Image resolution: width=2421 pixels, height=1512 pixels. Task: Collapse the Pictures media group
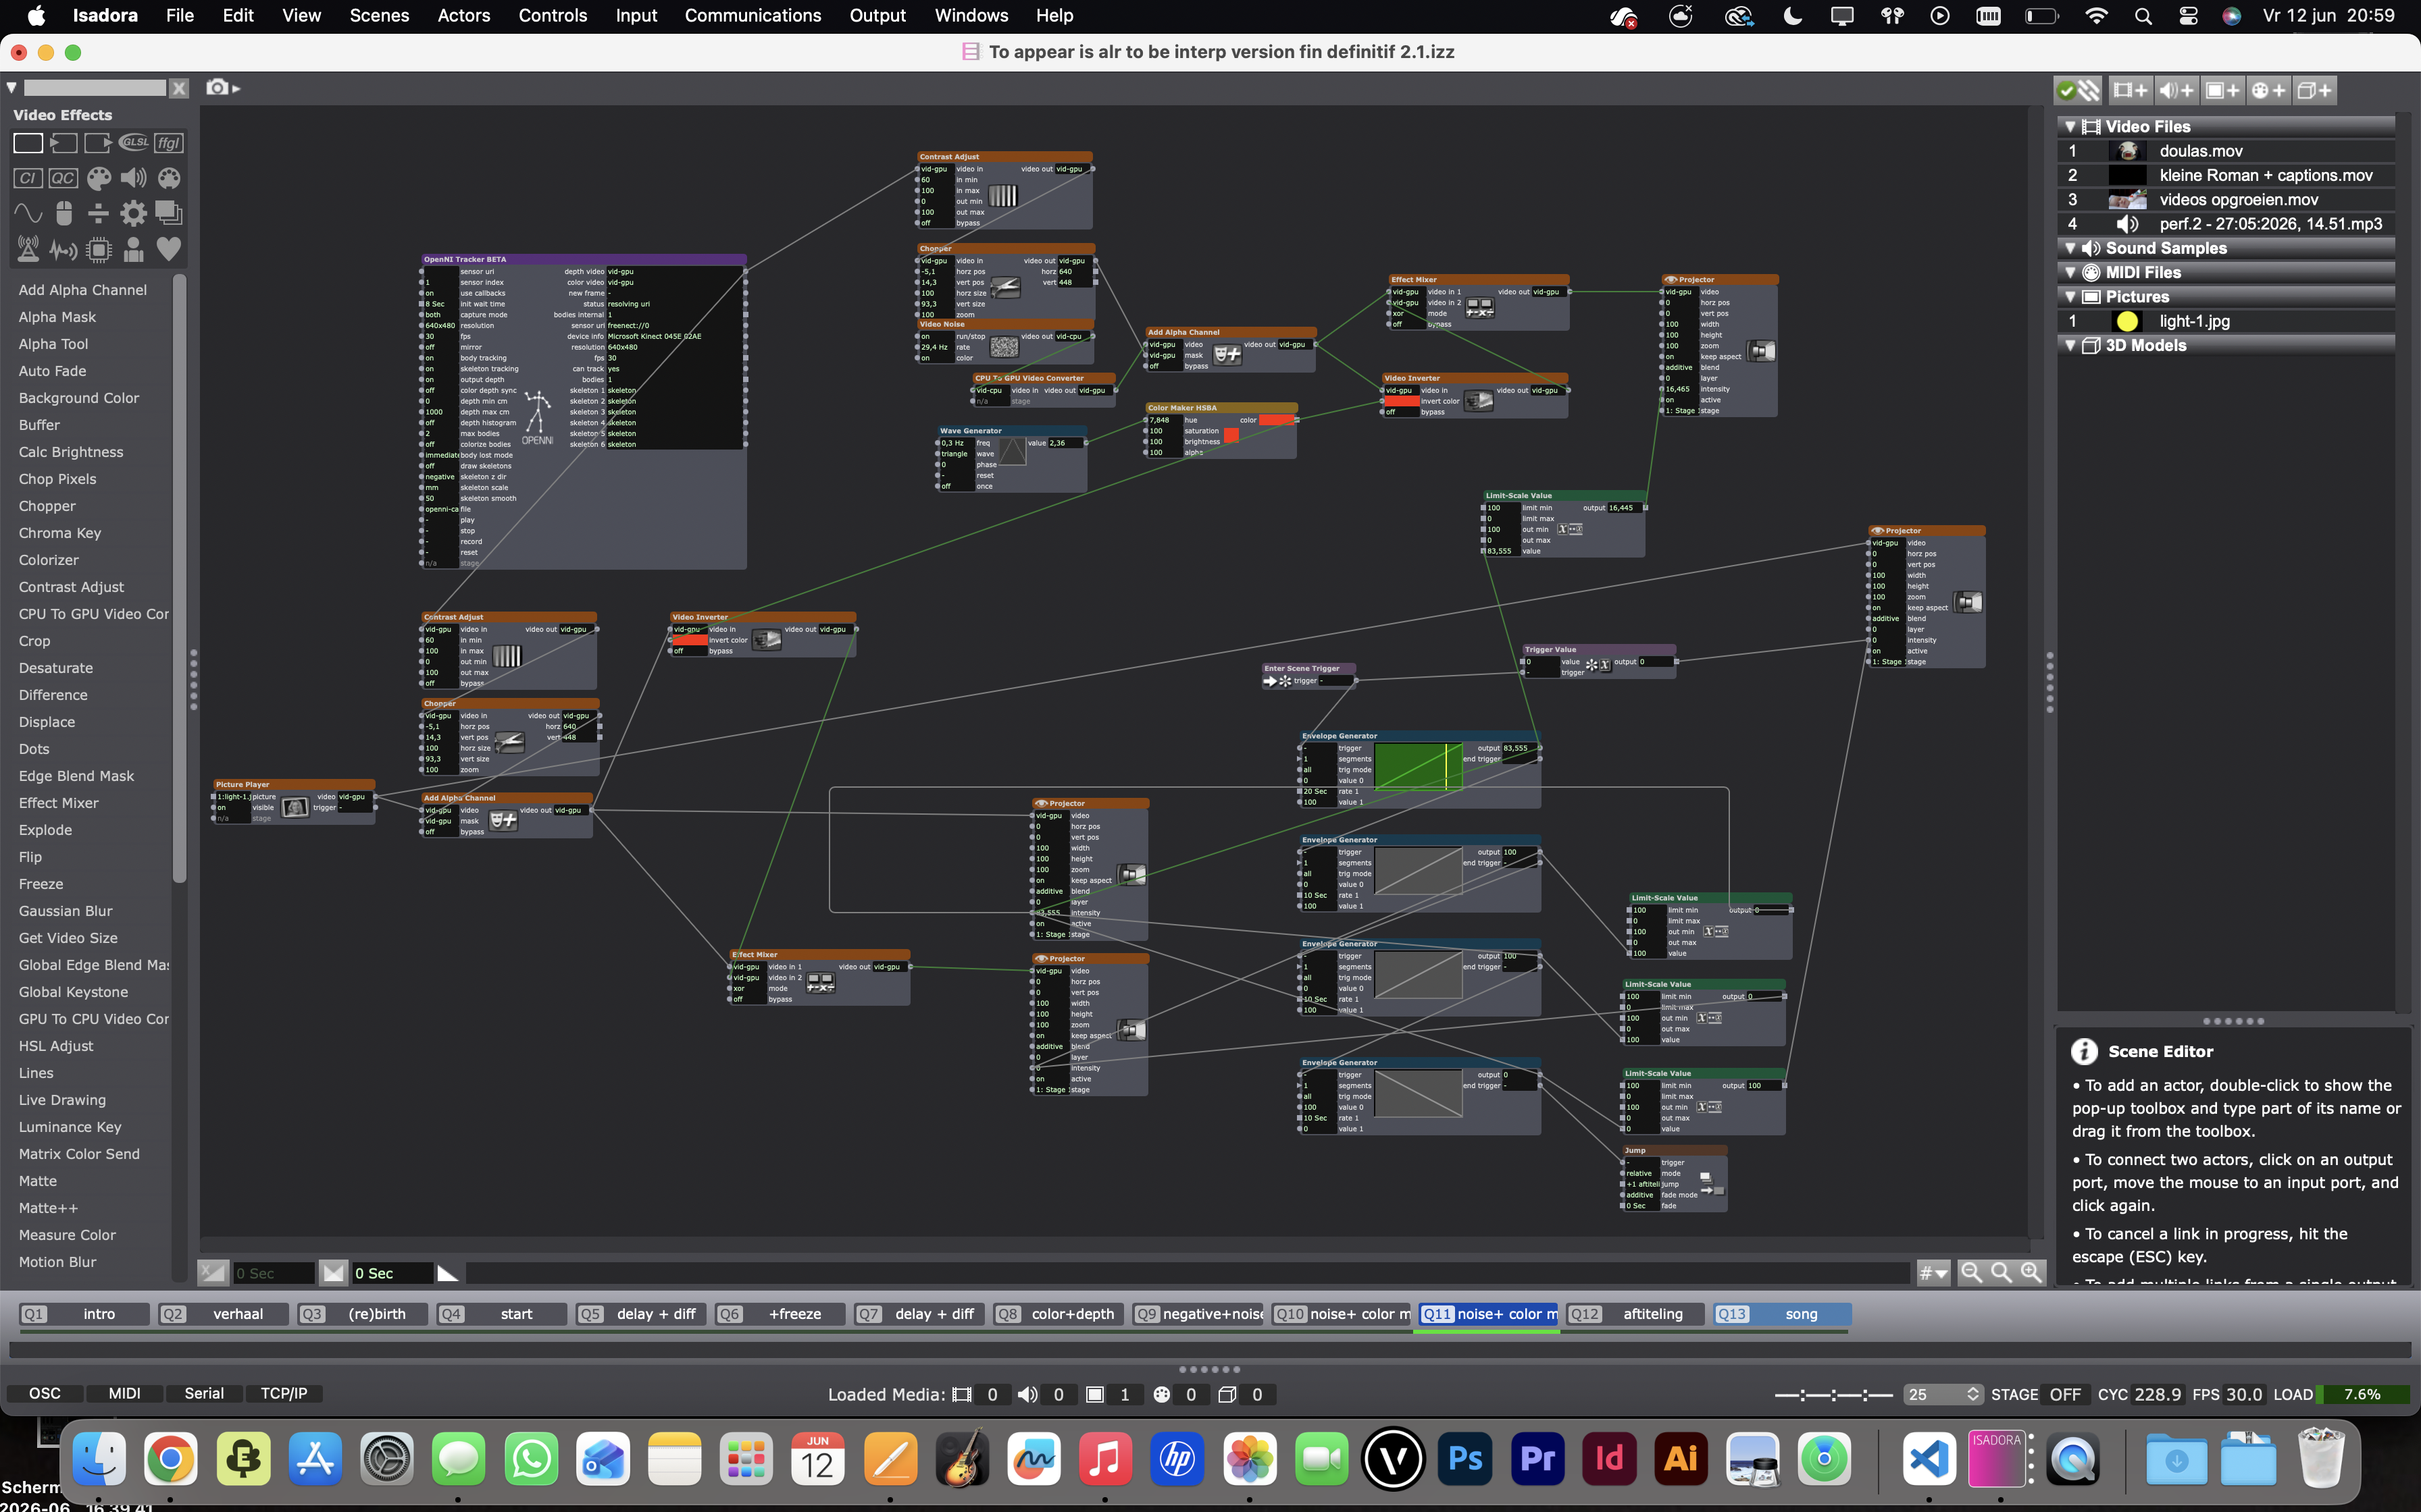[2070, 297]
